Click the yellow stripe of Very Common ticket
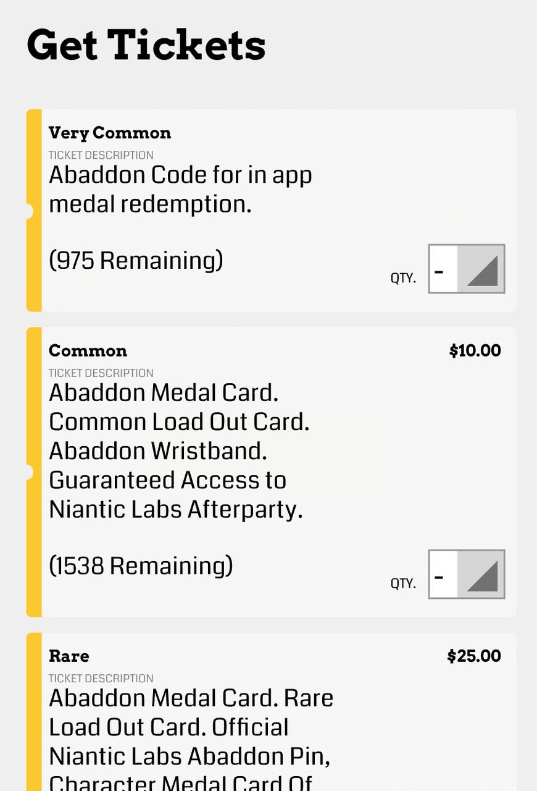Image resolution: width=537 pixels, height=791 pixels. (34, 260)
